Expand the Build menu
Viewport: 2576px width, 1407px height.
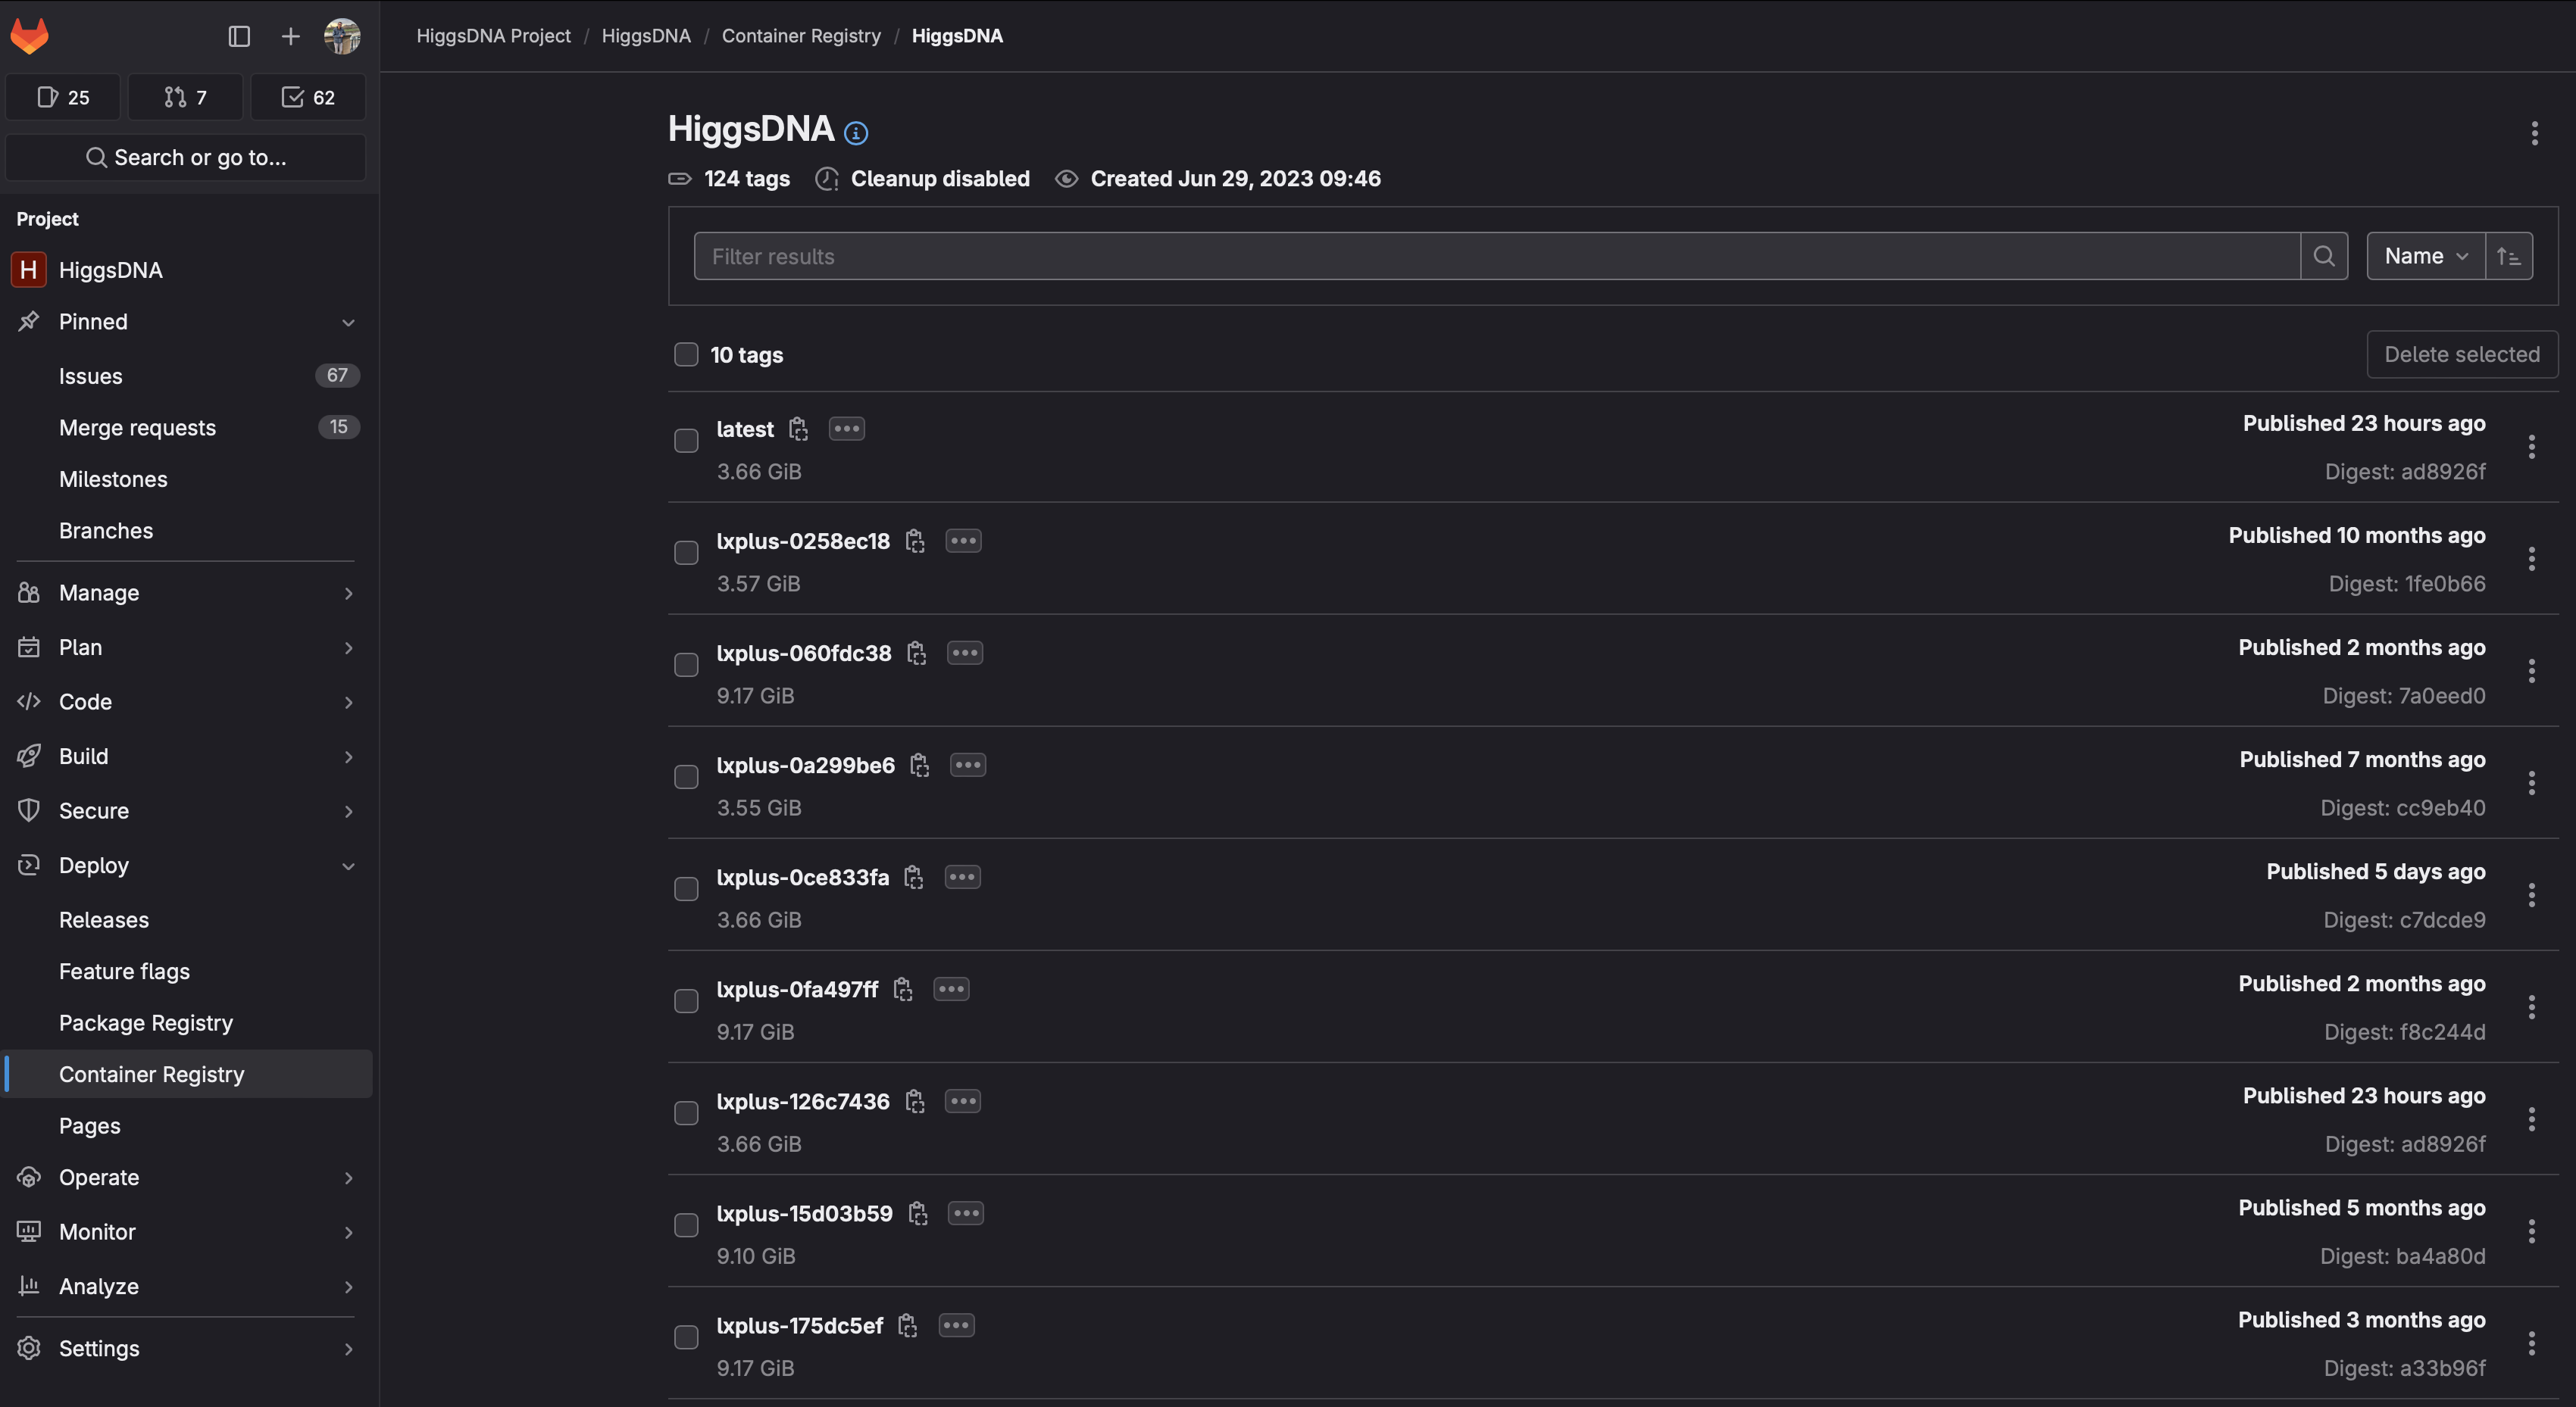point(186,756)
